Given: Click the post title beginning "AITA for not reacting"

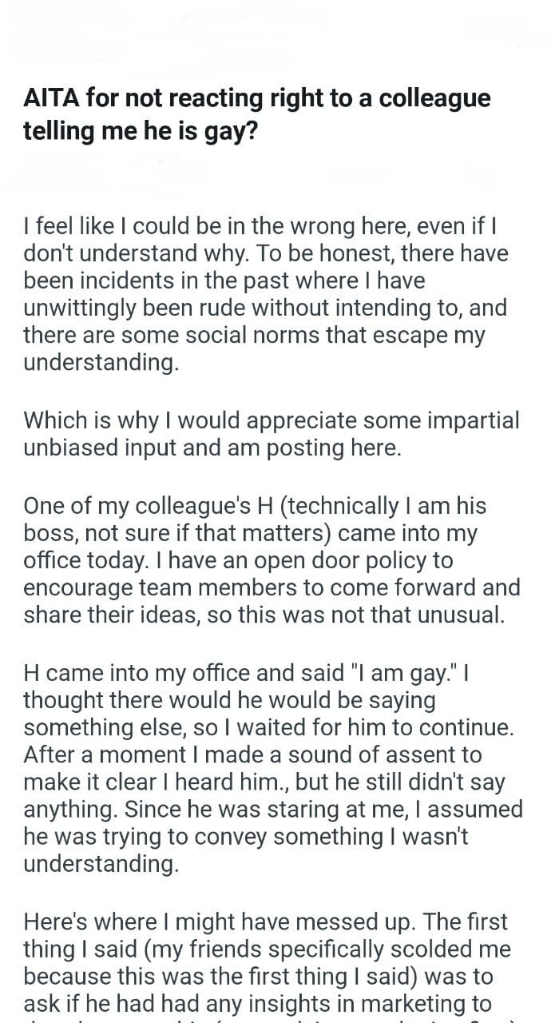Looking at the screenshot, I should coord(256,114).
